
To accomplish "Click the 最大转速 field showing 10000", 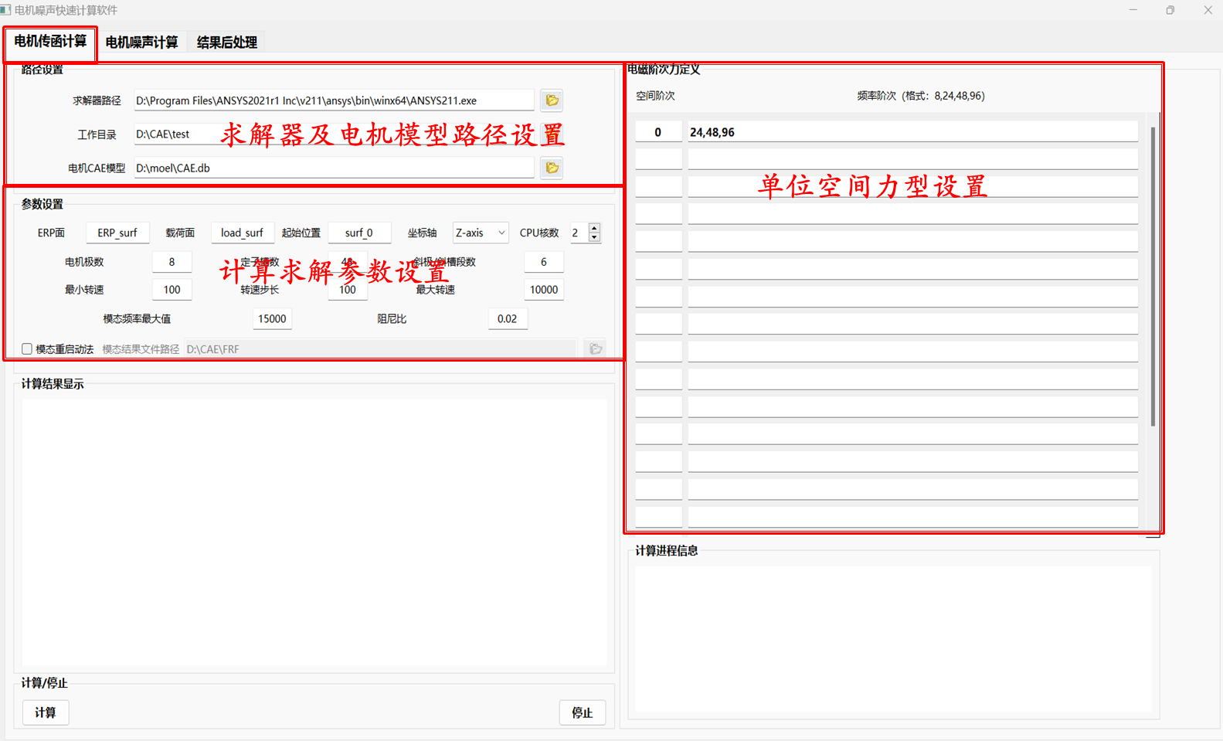I will 543,290.
